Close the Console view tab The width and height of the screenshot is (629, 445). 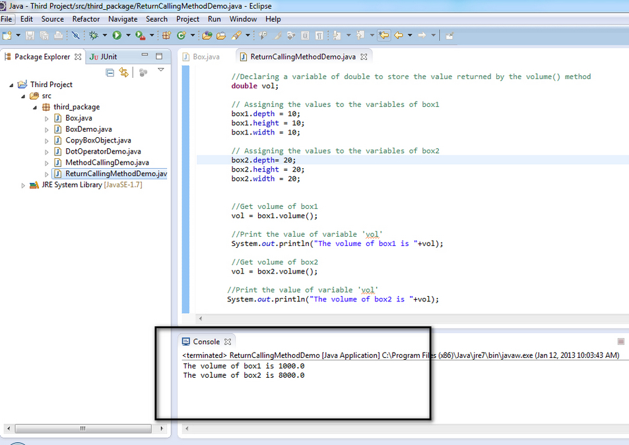228,341
